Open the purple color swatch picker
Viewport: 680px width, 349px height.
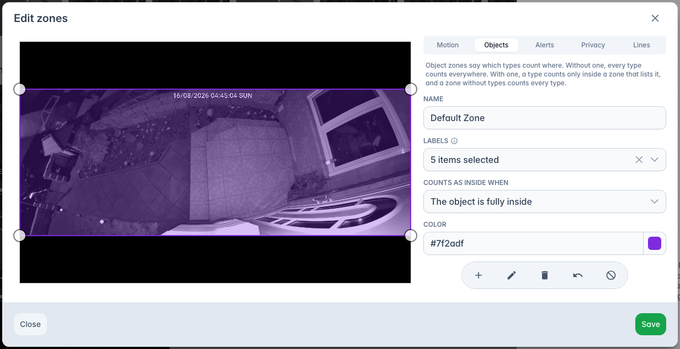point(655,243)
